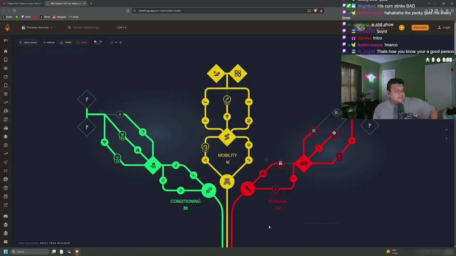
Task: Open the Premium upgrade page
Action: click(420, 27)
